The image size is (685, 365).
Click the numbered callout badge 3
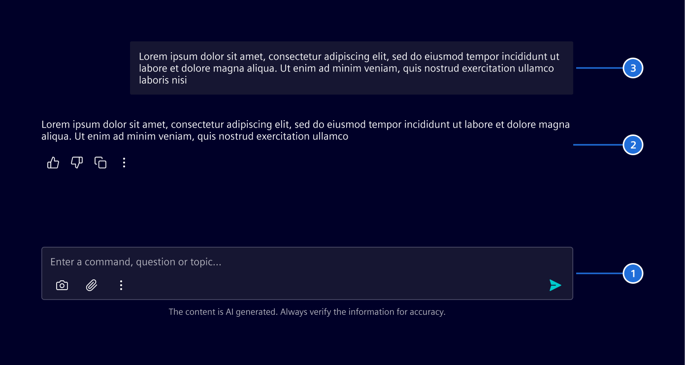(x=633, y=68)
